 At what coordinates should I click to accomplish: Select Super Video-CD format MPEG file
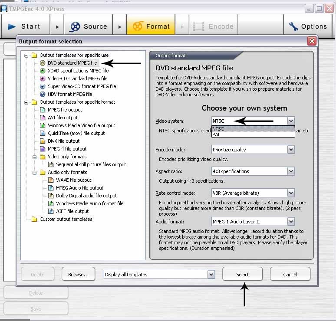pyautogui.click(x=82, y=86)
